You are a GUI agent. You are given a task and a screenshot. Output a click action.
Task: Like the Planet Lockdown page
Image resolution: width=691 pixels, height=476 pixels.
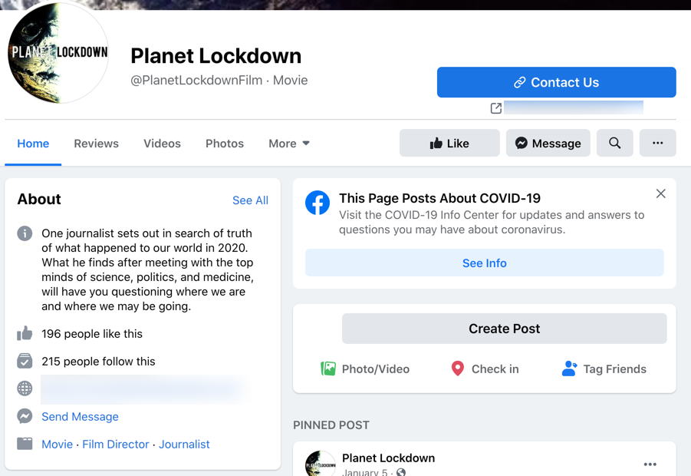(449, 143)
